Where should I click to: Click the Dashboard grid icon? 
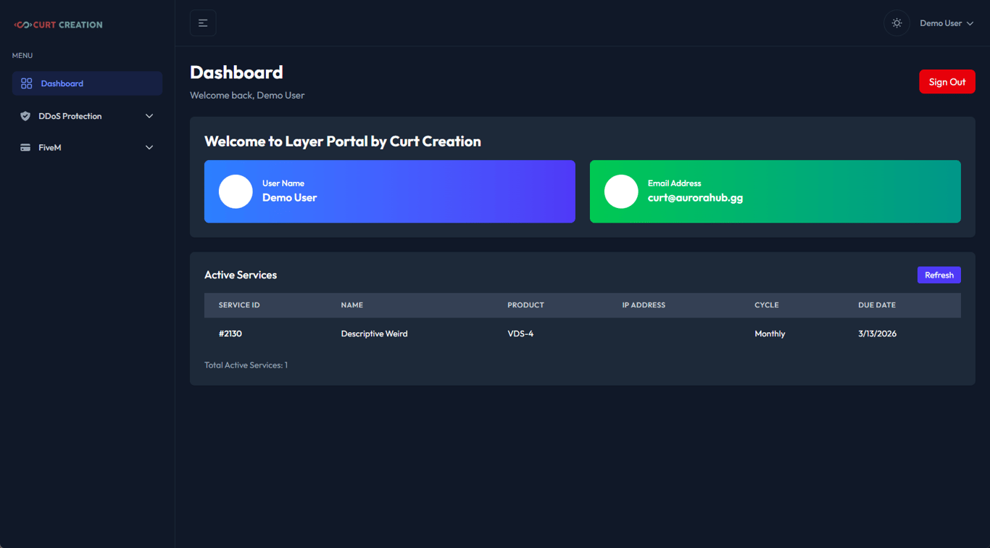(x=27, y=83)
